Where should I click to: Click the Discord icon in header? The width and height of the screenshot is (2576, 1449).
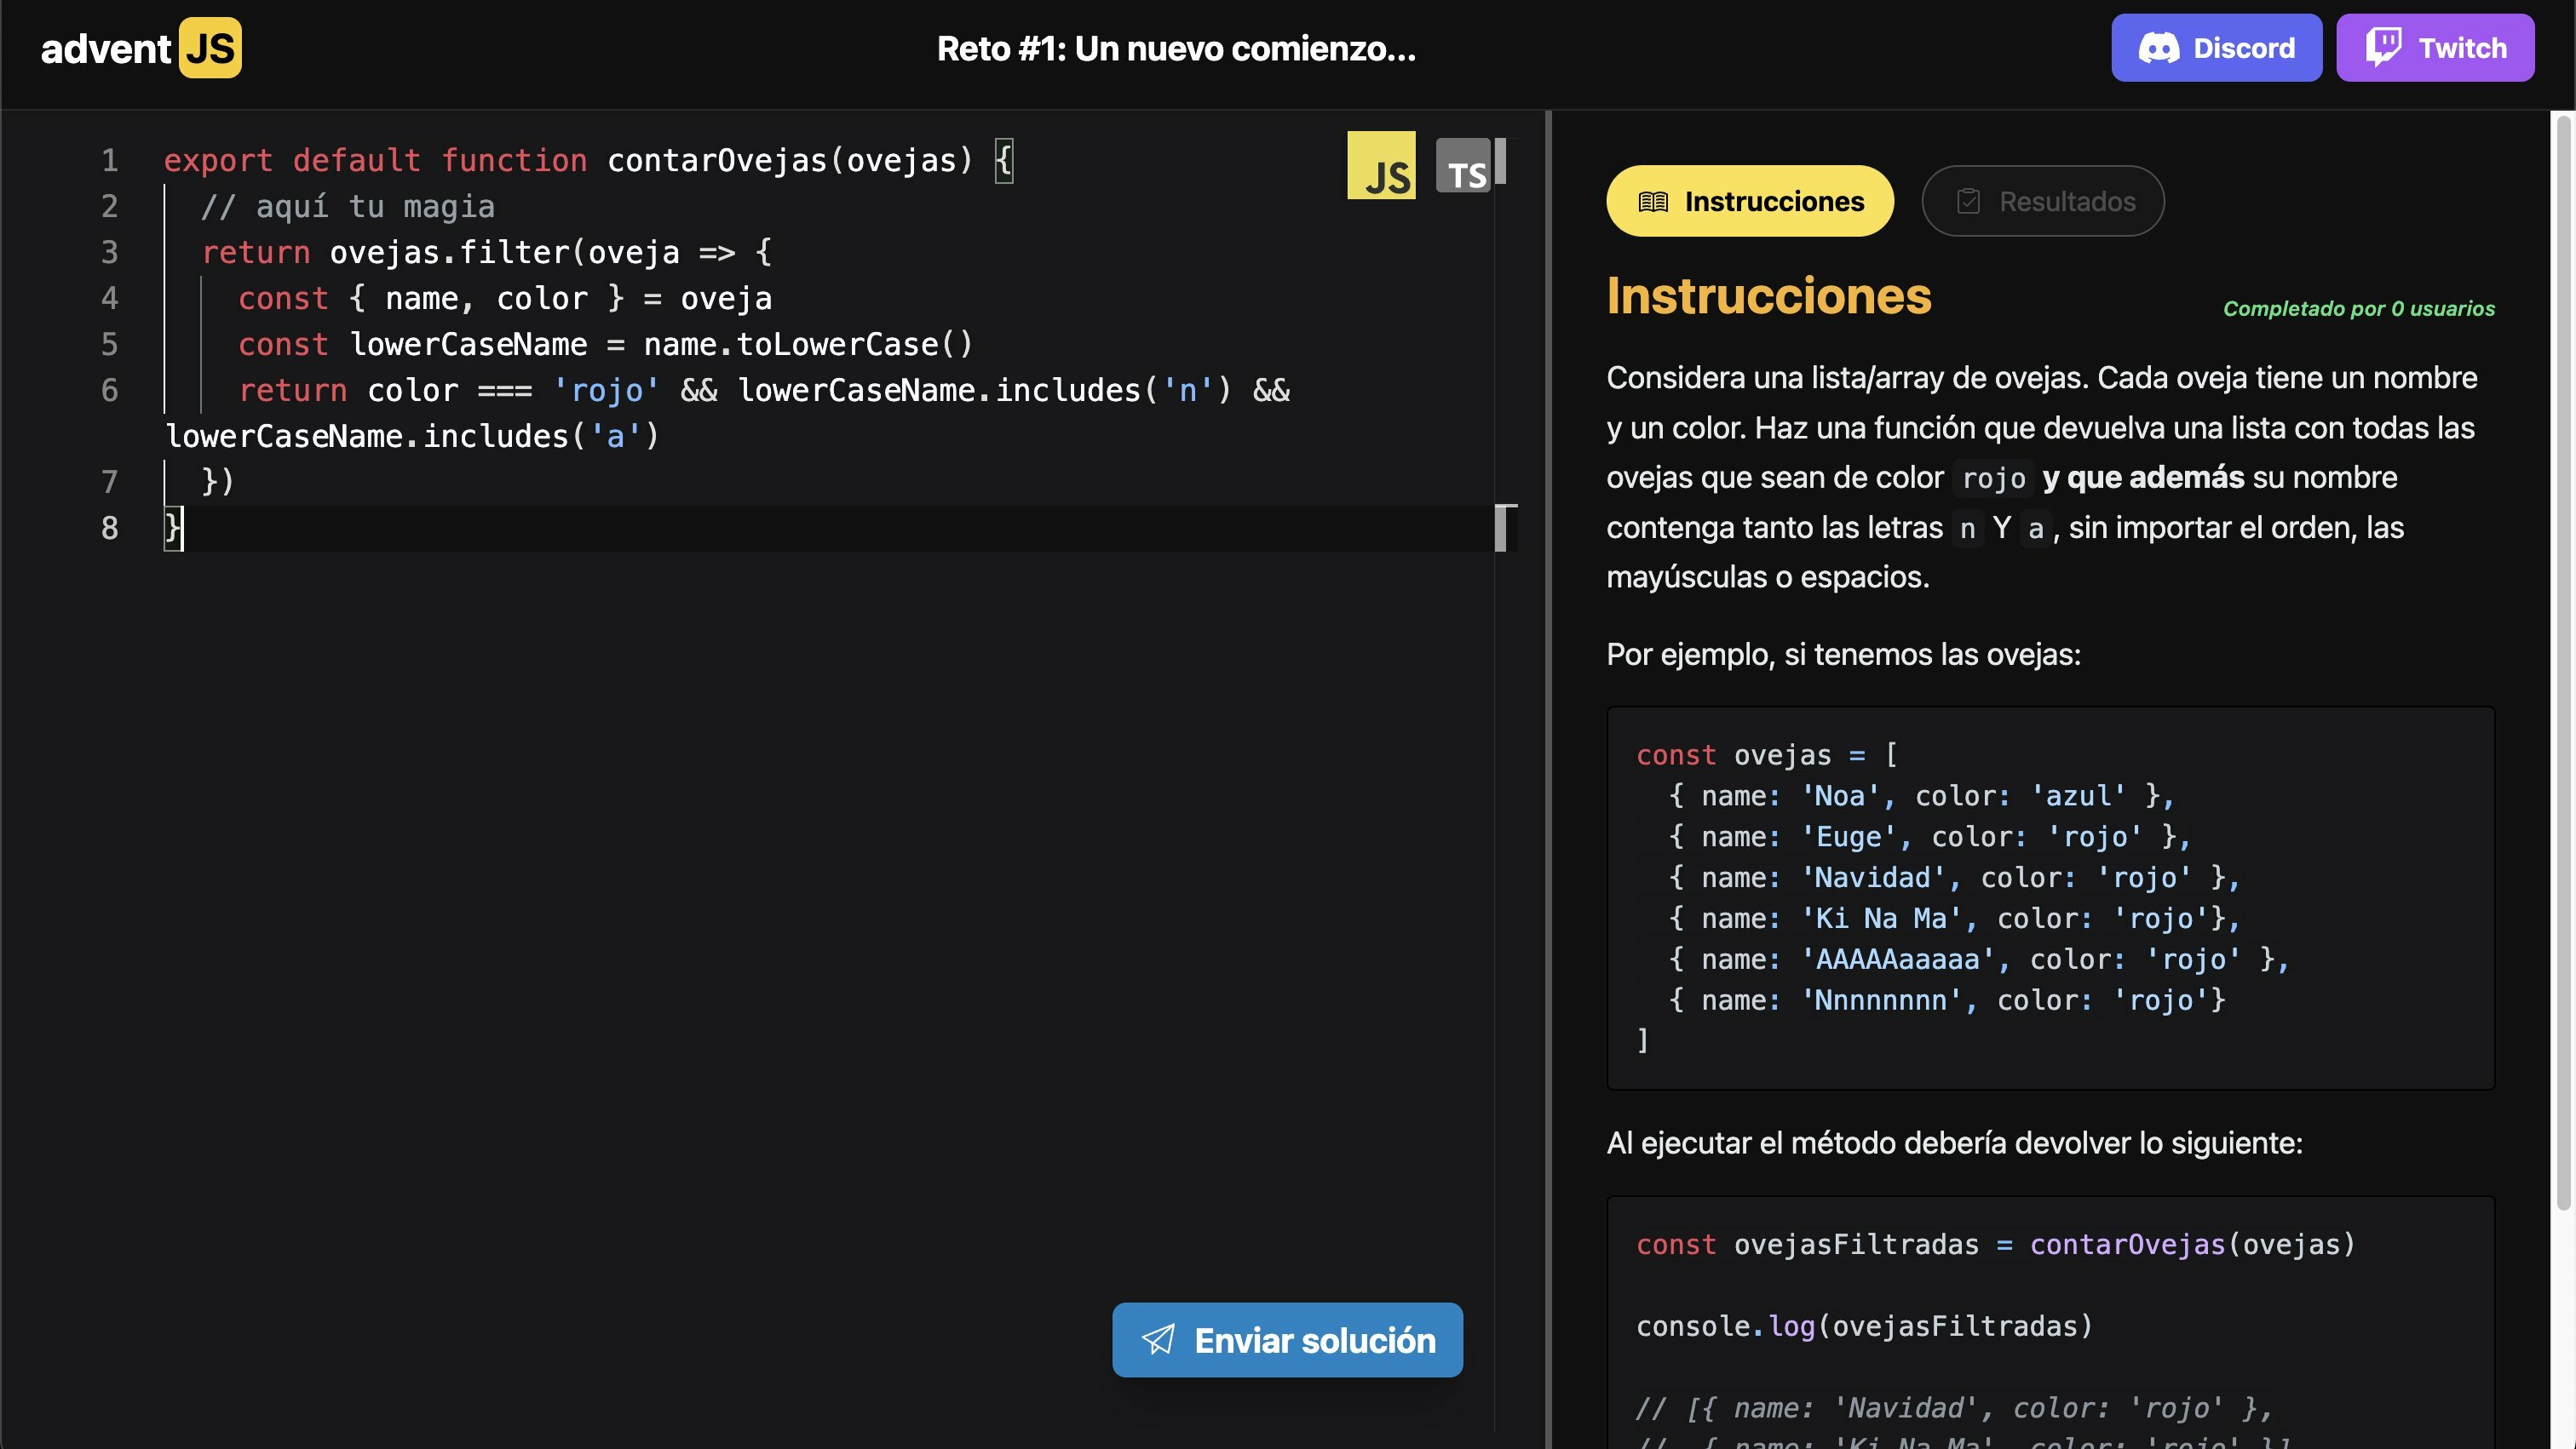pyautogui.click(x=2158, y=48)
